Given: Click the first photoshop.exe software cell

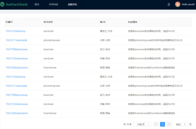Looking at the screenshot, I should point(52,40).
